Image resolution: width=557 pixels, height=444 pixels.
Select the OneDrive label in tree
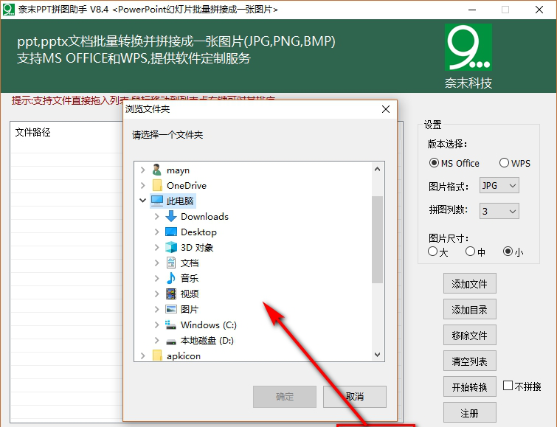[x=187, y=185]
